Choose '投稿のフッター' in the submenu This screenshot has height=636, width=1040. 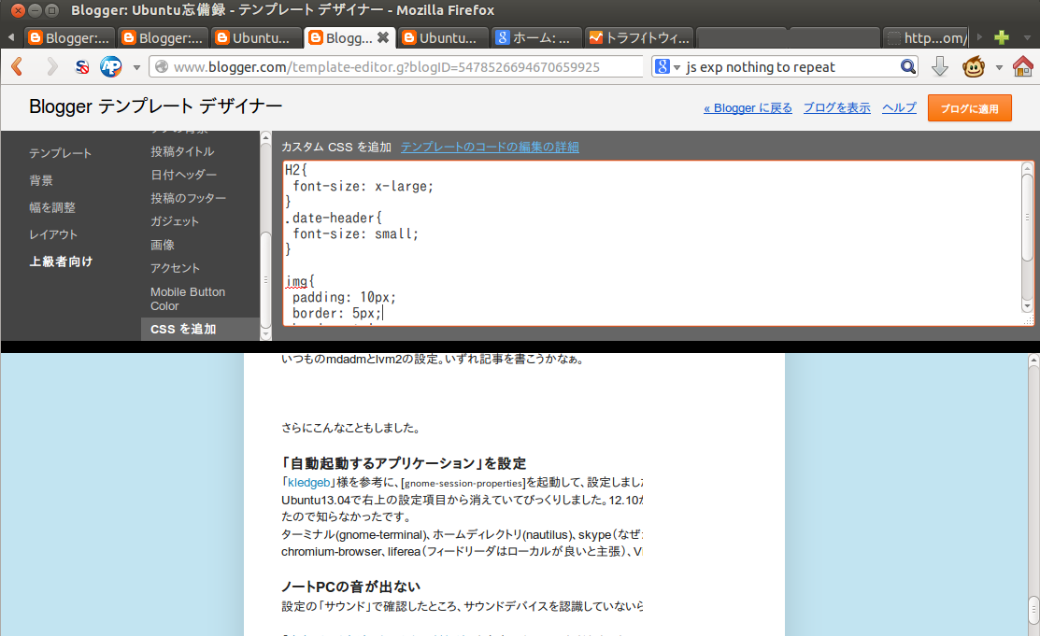(189, 198)
